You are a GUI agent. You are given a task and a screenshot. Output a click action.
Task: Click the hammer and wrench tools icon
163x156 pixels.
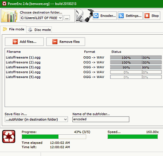point(85,16)
